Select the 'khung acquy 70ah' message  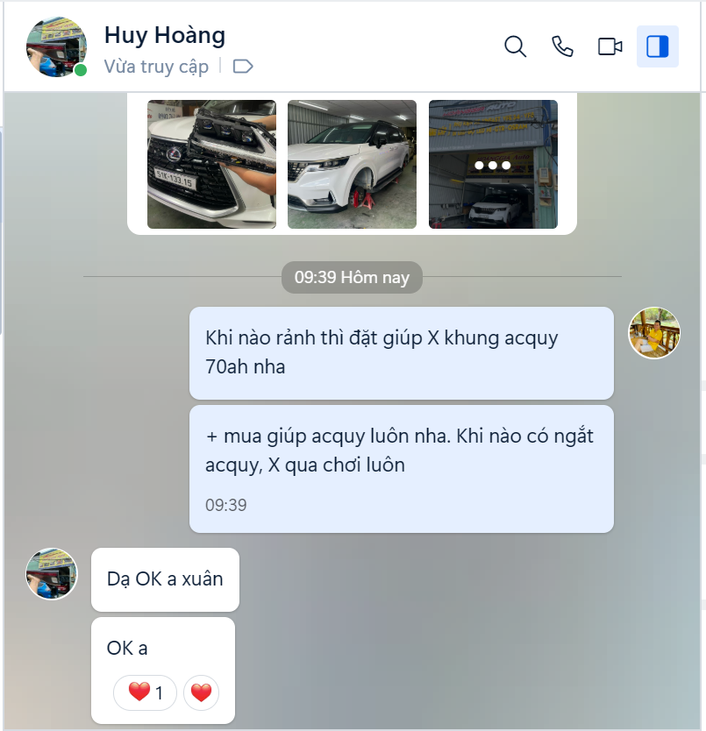click(x=402, y=353)
